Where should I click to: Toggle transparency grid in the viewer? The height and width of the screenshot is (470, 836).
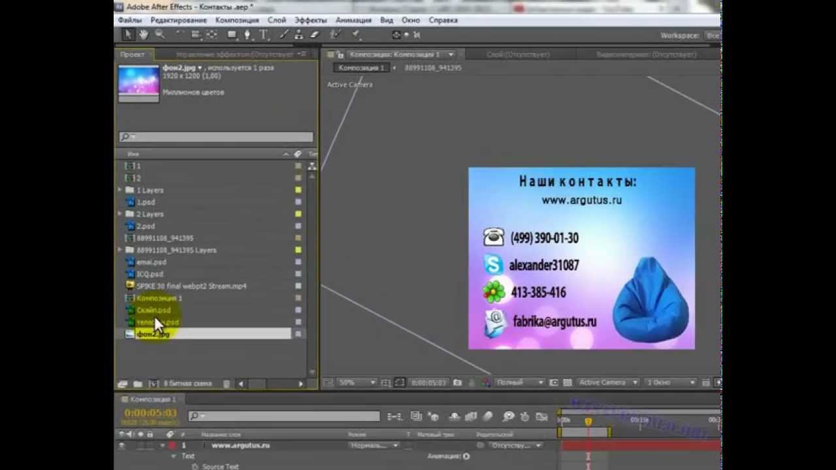click(x=568, y=383)
